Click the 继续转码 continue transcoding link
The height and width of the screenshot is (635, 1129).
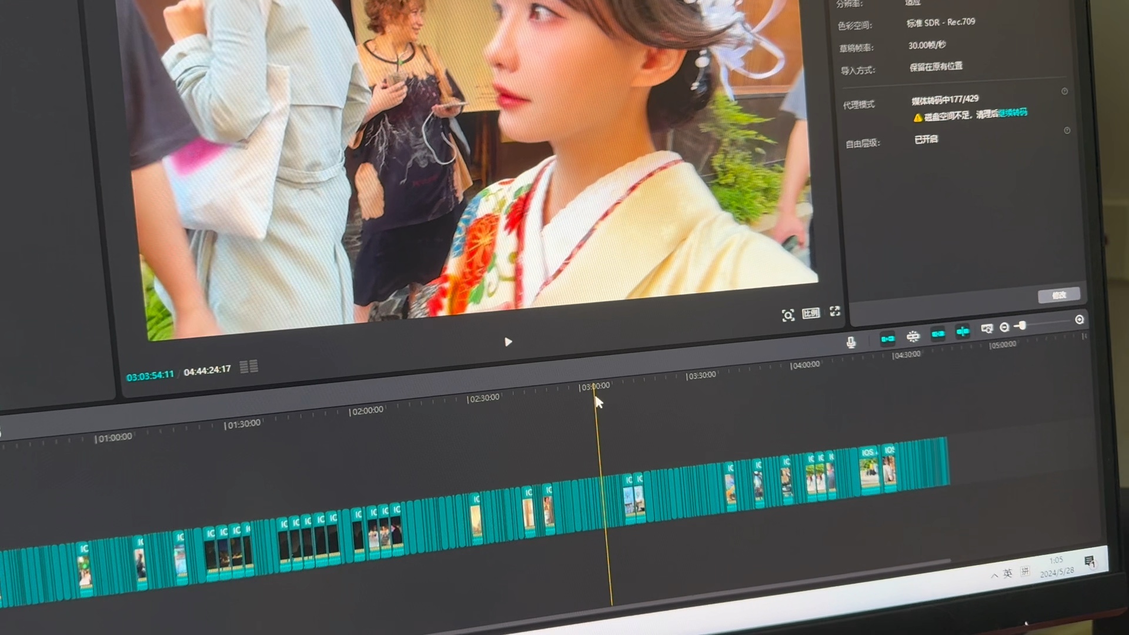(x=1013, y=112)
